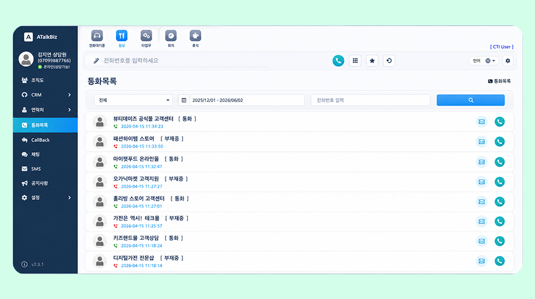Call 홈리빙 스토어 고객센터

(499, 202)
